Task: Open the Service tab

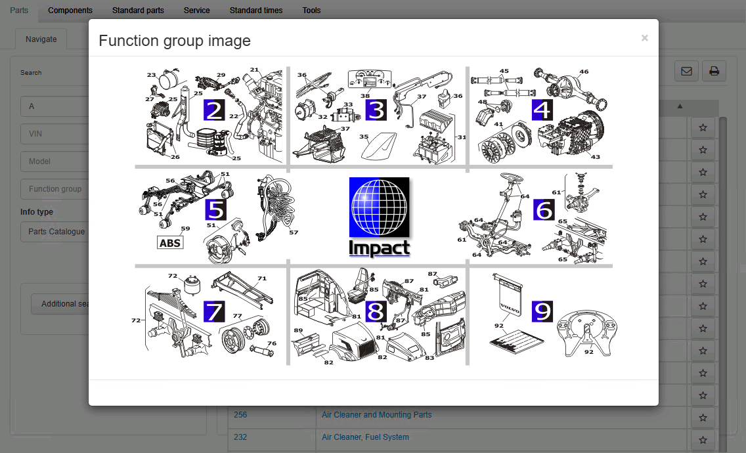Action: click(196, 11)
